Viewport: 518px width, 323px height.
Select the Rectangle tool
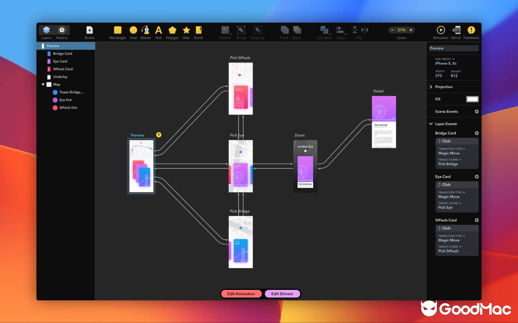click(x=117, y=30)
